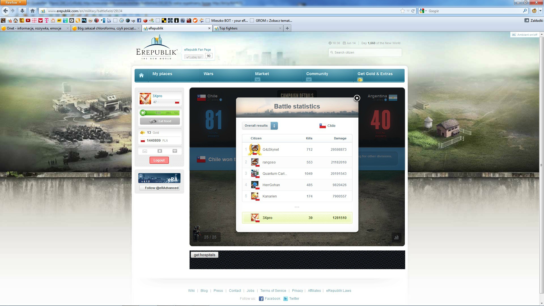The width and height of the screenshot is (544, 306).
Task: Open the subscriptions feed icon
Action: [x=175, y=151]
